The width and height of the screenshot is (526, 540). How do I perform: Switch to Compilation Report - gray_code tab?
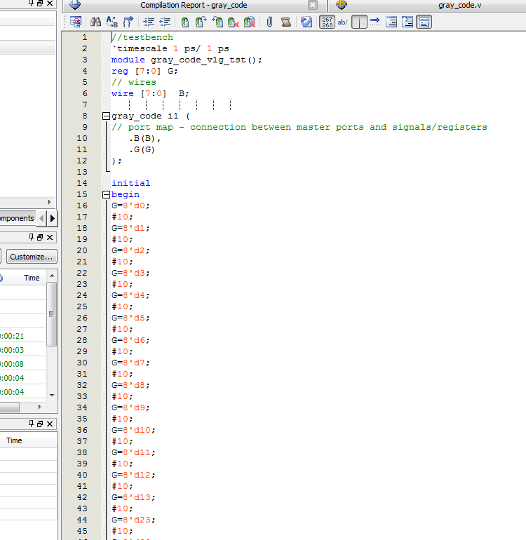pos(194,6)
